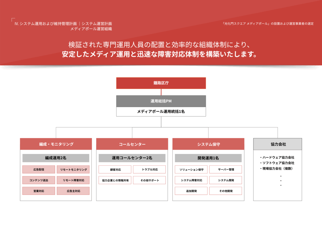Select the 広告主対応 box
The image size is (322, 227).
click(x=73, y=191)
